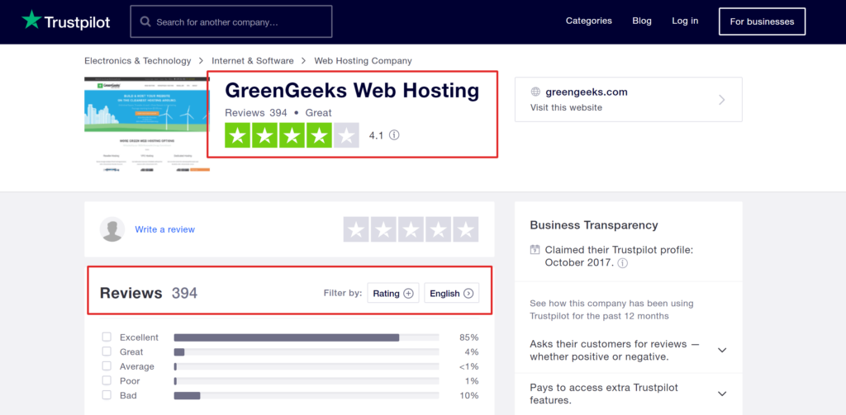
Task: Click the Great 4% rating bar
Action: tap(307, 352)
